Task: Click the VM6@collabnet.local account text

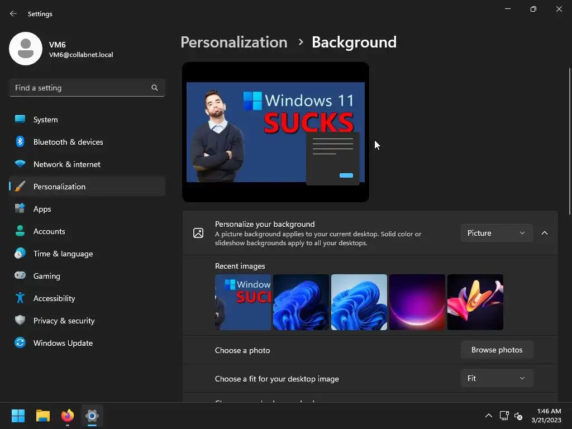Action: 81,55
